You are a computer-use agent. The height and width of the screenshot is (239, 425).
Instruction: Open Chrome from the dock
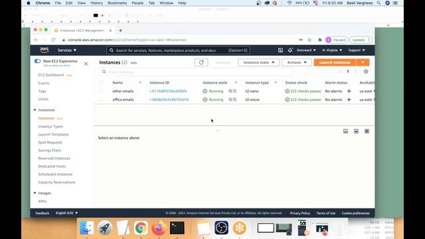click(x=141, y=228)
